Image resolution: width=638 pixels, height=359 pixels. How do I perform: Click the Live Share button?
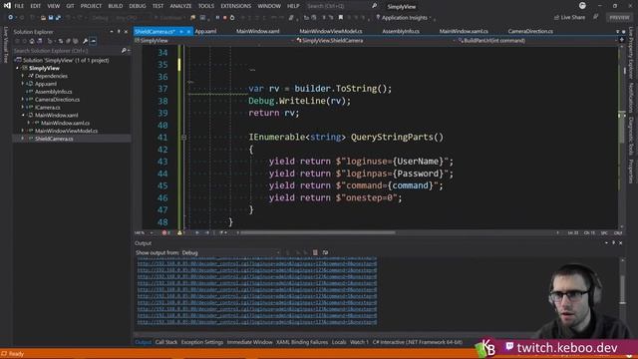[569, 18]
